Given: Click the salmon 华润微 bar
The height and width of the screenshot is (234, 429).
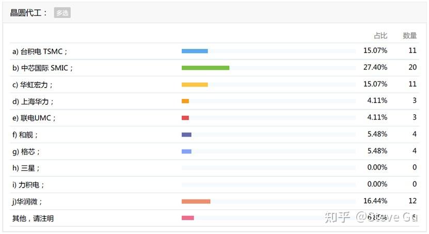Looking at the screenshot, I should (196, 201).
